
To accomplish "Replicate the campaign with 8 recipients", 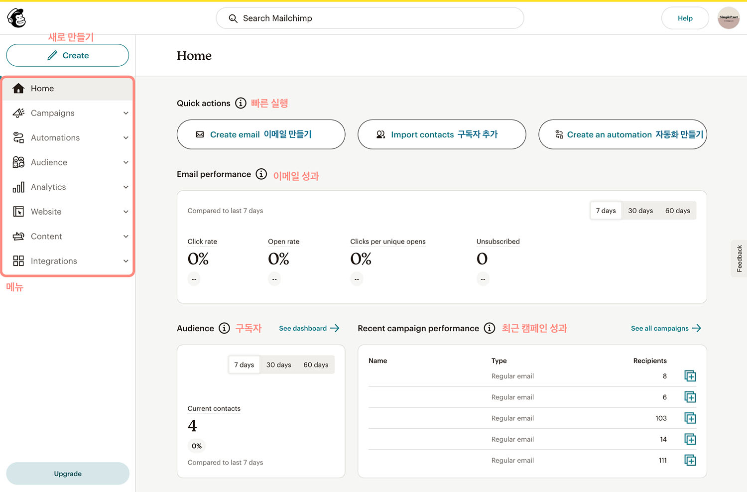I will tap(690, 376).
